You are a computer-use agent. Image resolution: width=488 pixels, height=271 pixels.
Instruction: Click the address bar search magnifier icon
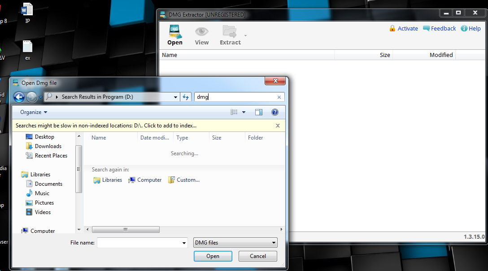click(49, 96)
